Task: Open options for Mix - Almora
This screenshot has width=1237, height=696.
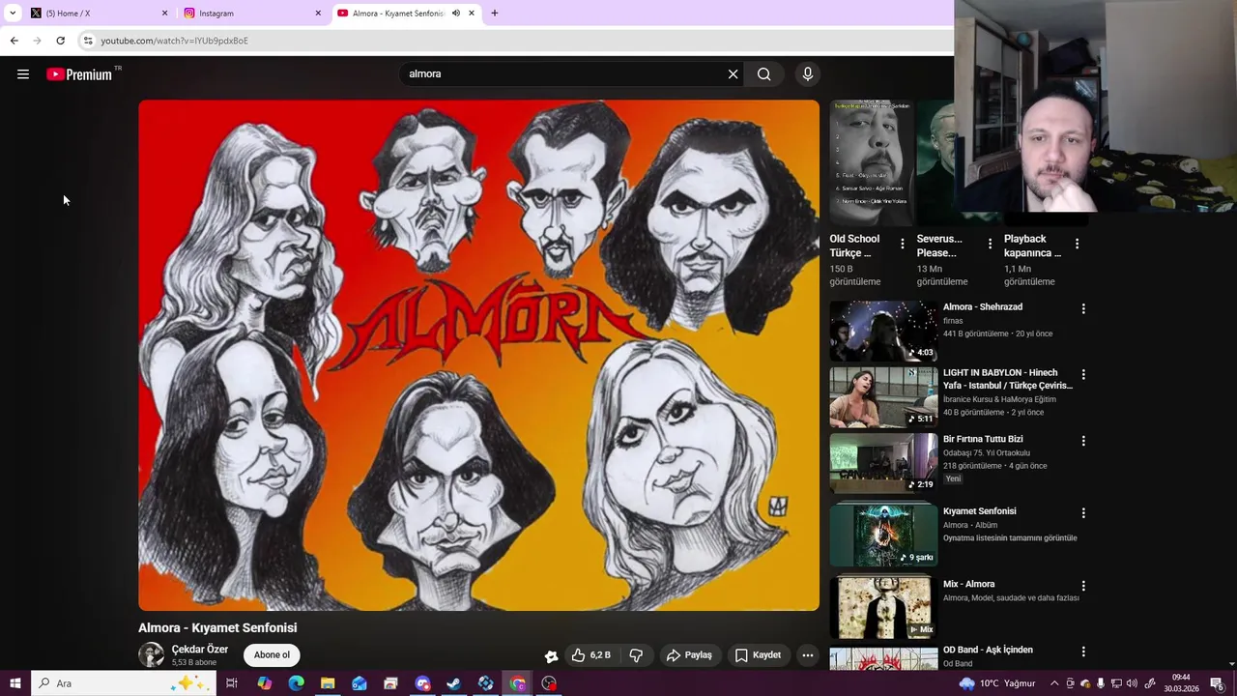Action: 1083,586
